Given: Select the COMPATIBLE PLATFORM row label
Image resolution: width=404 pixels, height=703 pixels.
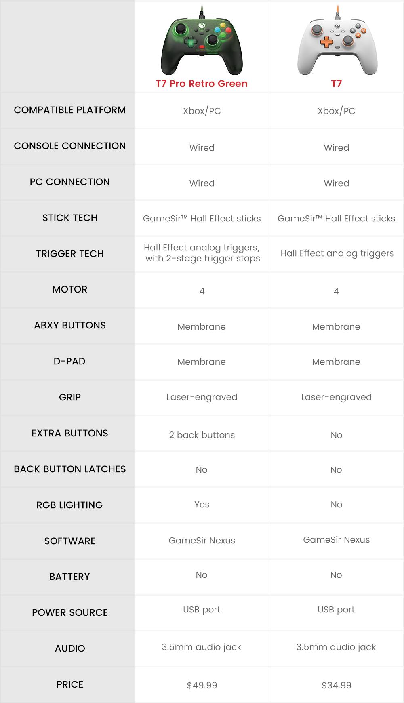Looking at the screenshot, I should click(69, 110).
